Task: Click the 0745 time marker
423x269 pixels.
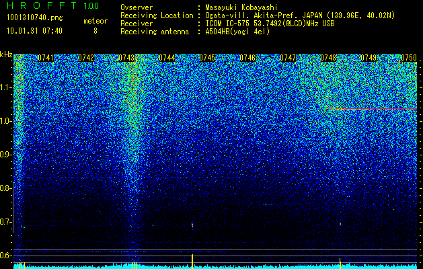Action: [x=207, y=58]
